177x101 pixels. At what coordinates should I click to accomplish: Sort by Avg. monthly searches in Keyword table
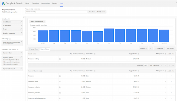coord(76,71)
